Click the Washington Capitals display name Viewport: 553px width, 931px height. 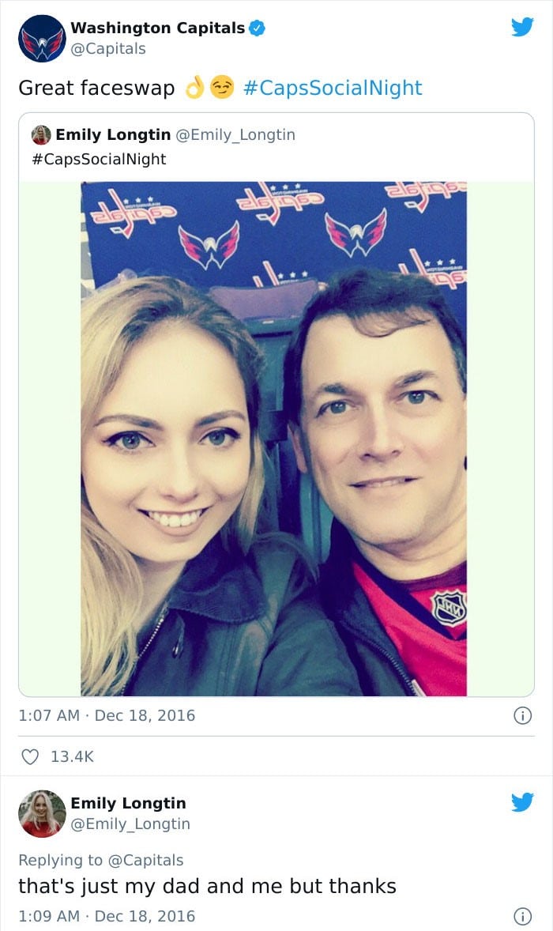click(157, 28)
